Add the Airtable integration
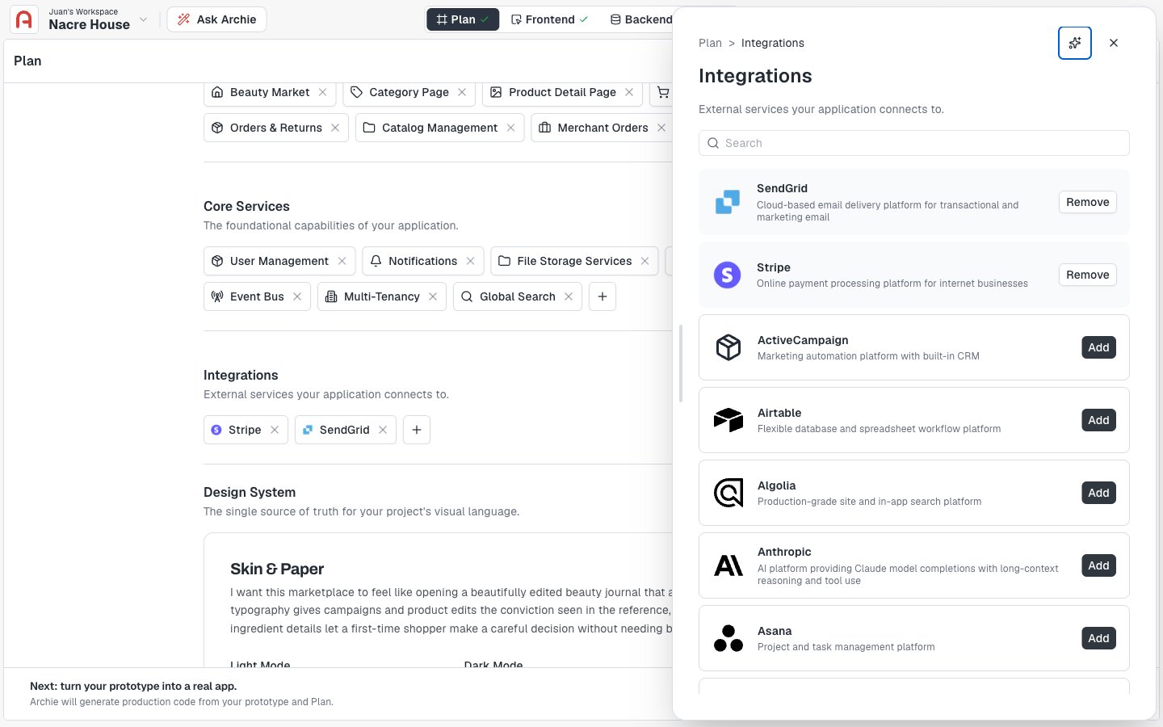The image size is (1163, 727). click(x=1098, y=420)
